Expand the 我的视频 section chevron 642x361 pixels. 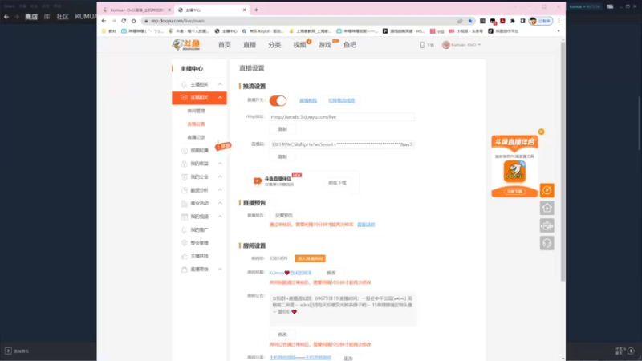[220, 216]
